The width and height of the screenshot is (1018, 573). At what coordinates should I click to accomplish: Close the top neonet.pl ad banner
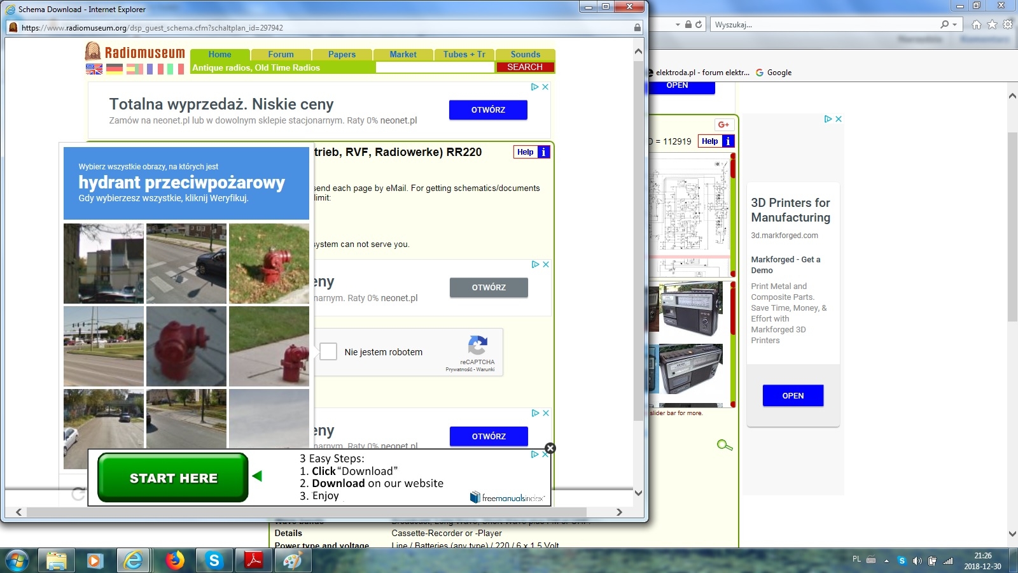coord(545,87)
